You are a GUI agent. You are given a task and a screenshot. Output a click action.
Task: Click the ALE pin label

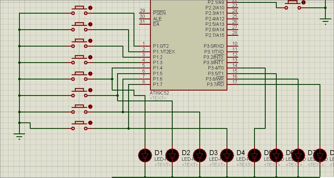pyautogui.click(x=157, y=19)
